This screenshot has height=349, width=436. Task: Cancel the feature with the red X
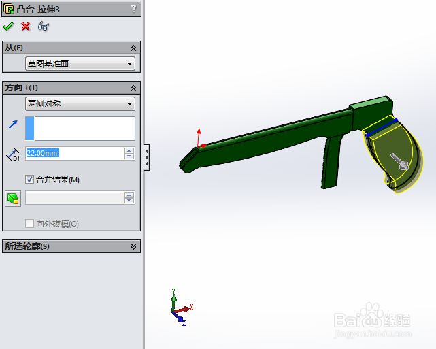[x=25, y=27]
